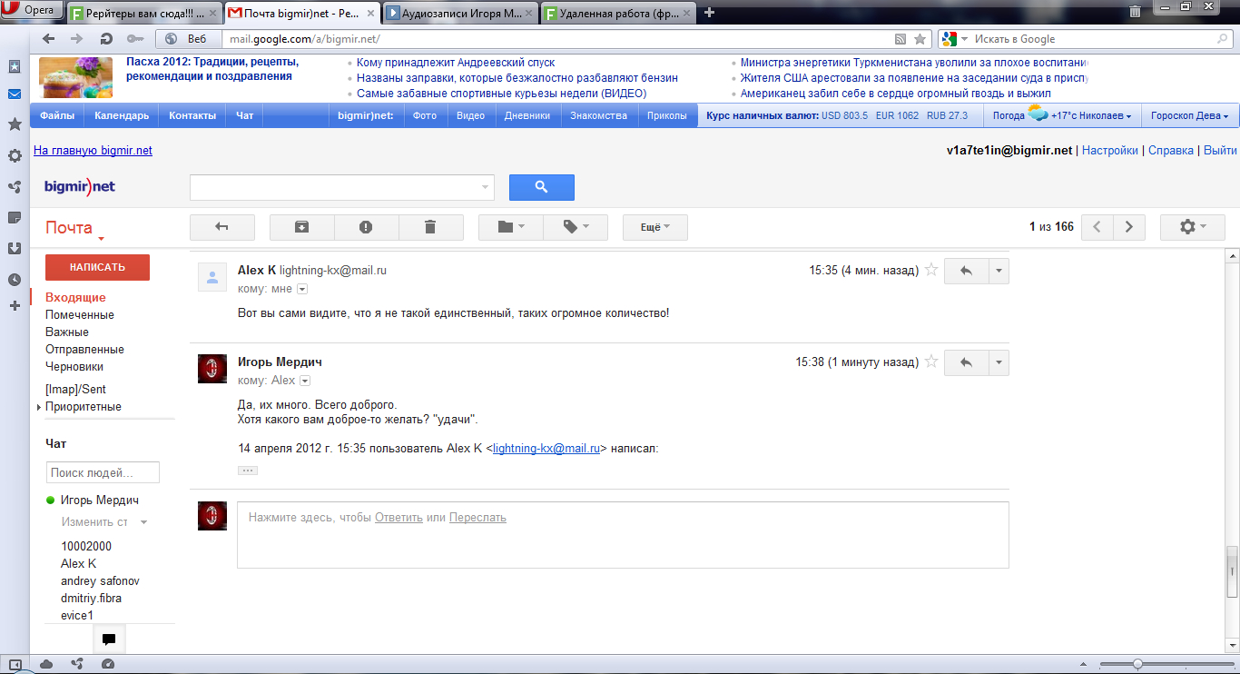Click the Opera Link cloud icon in the status bar
This screenshot has width=1240, height=674.
pyautogui.click(x=46, y=664)
